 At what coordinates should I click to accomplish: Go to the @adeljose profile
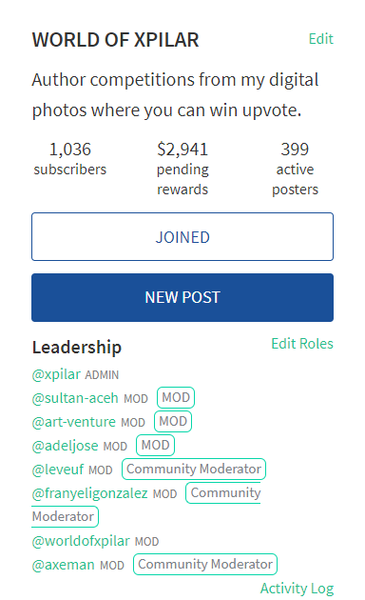pos(65,446)
